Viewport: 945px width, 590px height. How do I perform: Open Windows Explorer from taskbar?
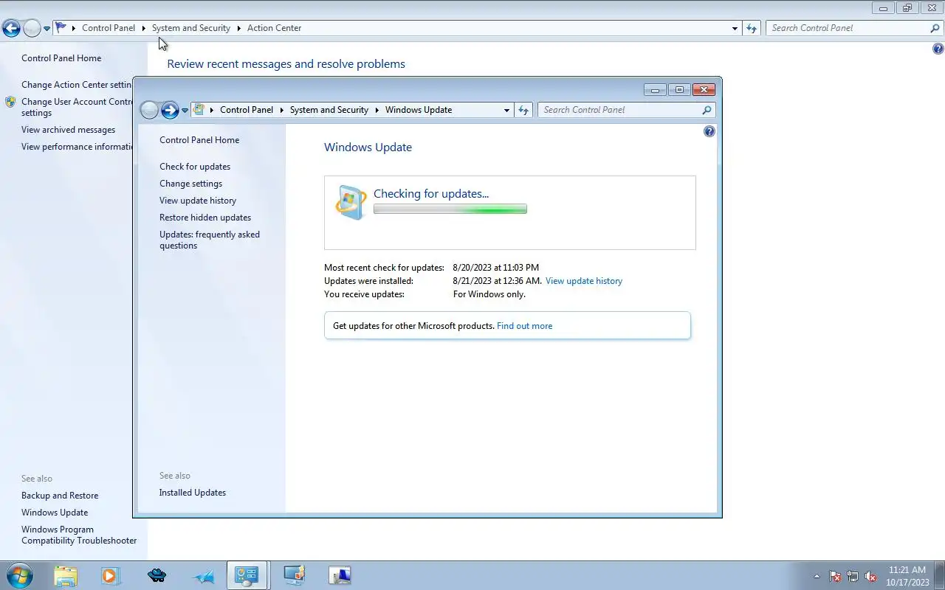(66, 575)
